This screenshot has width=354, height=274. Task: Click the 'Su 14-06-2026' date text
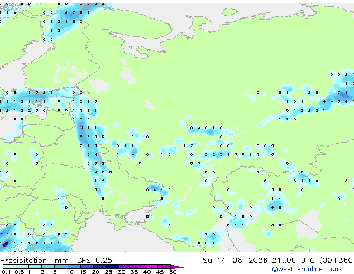[235, 261]
